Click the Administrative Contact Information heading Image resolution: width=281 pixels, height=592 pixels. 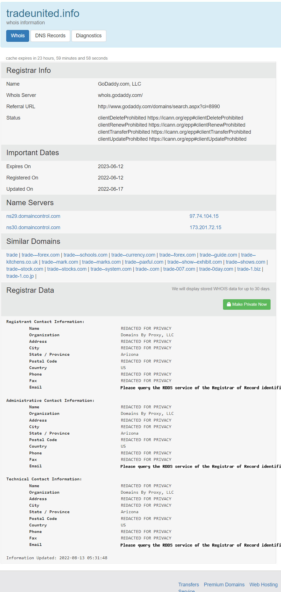pos(50,400)
